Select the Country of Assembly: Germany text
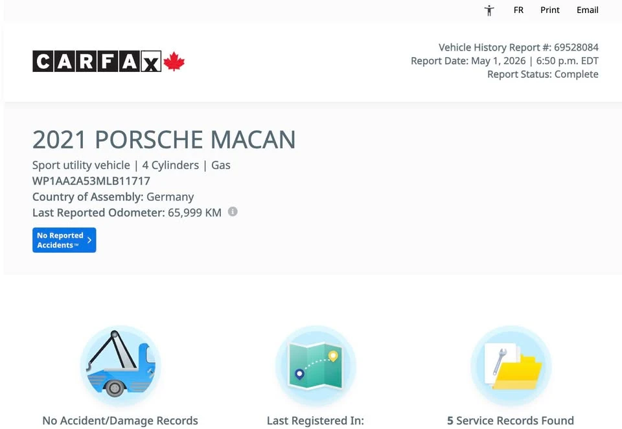This screenshot has width=622, height=429. click(113, 197)
